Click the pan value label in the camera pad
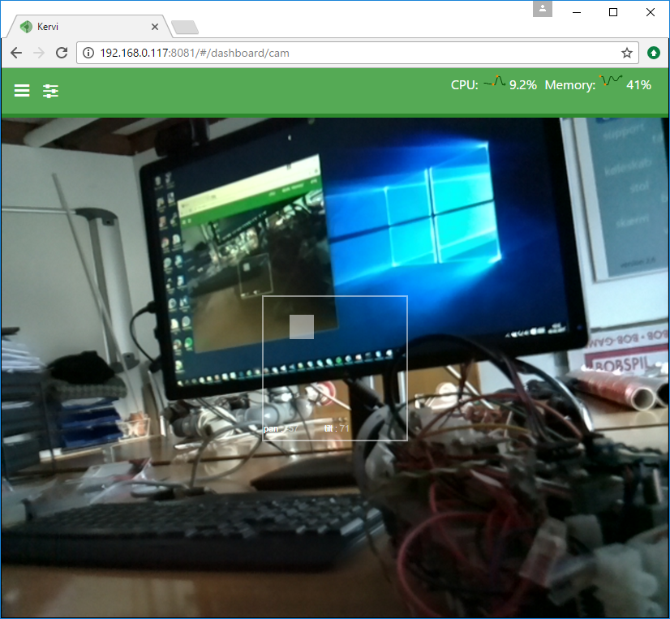 tap(281, 428)
